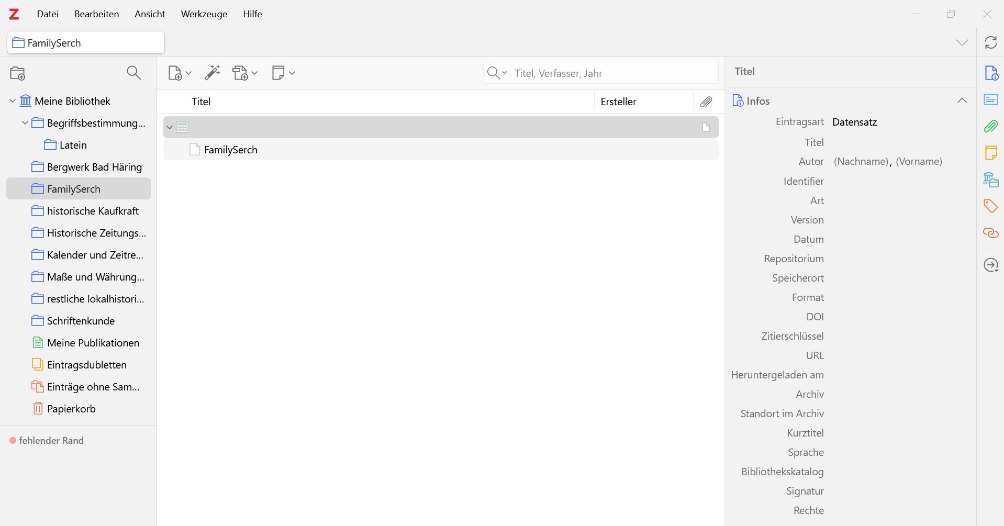Collapse Meine Bibliothek tree
The height and width of the screenshot is (526, 1004).
[13, 101]
